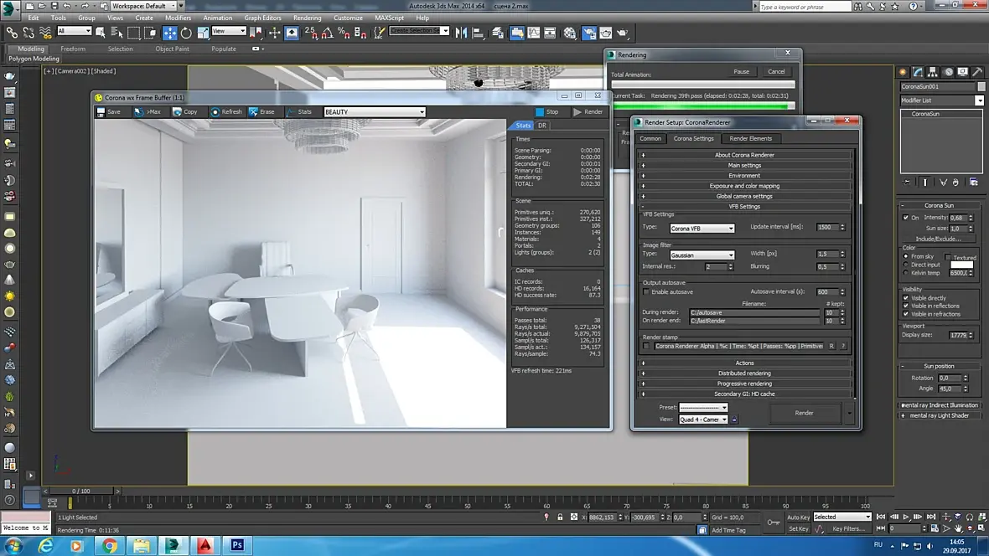
Task: Open the BEAUTY render element dropdown
Action: pyautogui.click(x=374, y=112)
